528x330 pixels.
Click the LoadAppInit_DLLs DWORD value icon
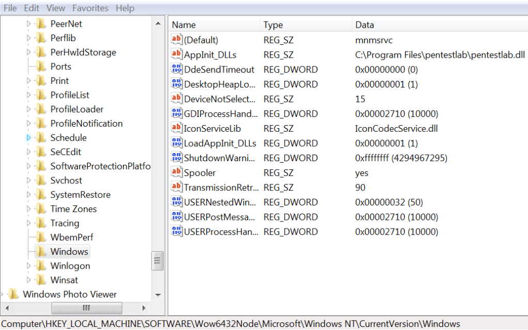coord(177,143)
